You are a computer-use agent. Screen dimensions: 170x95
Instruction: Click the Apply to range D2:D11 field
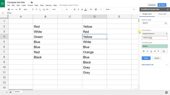pos(155,23)
